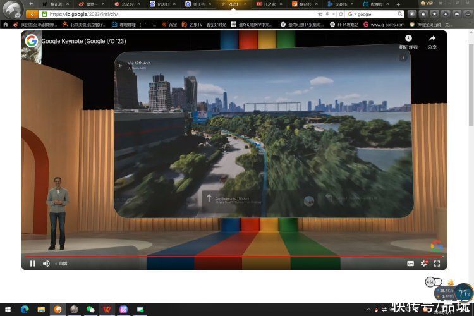Image resolution: width=474 pixels, height=316 pixels.
Task: Open the 淘宝 bookmark
Action: tap(169, 25)
